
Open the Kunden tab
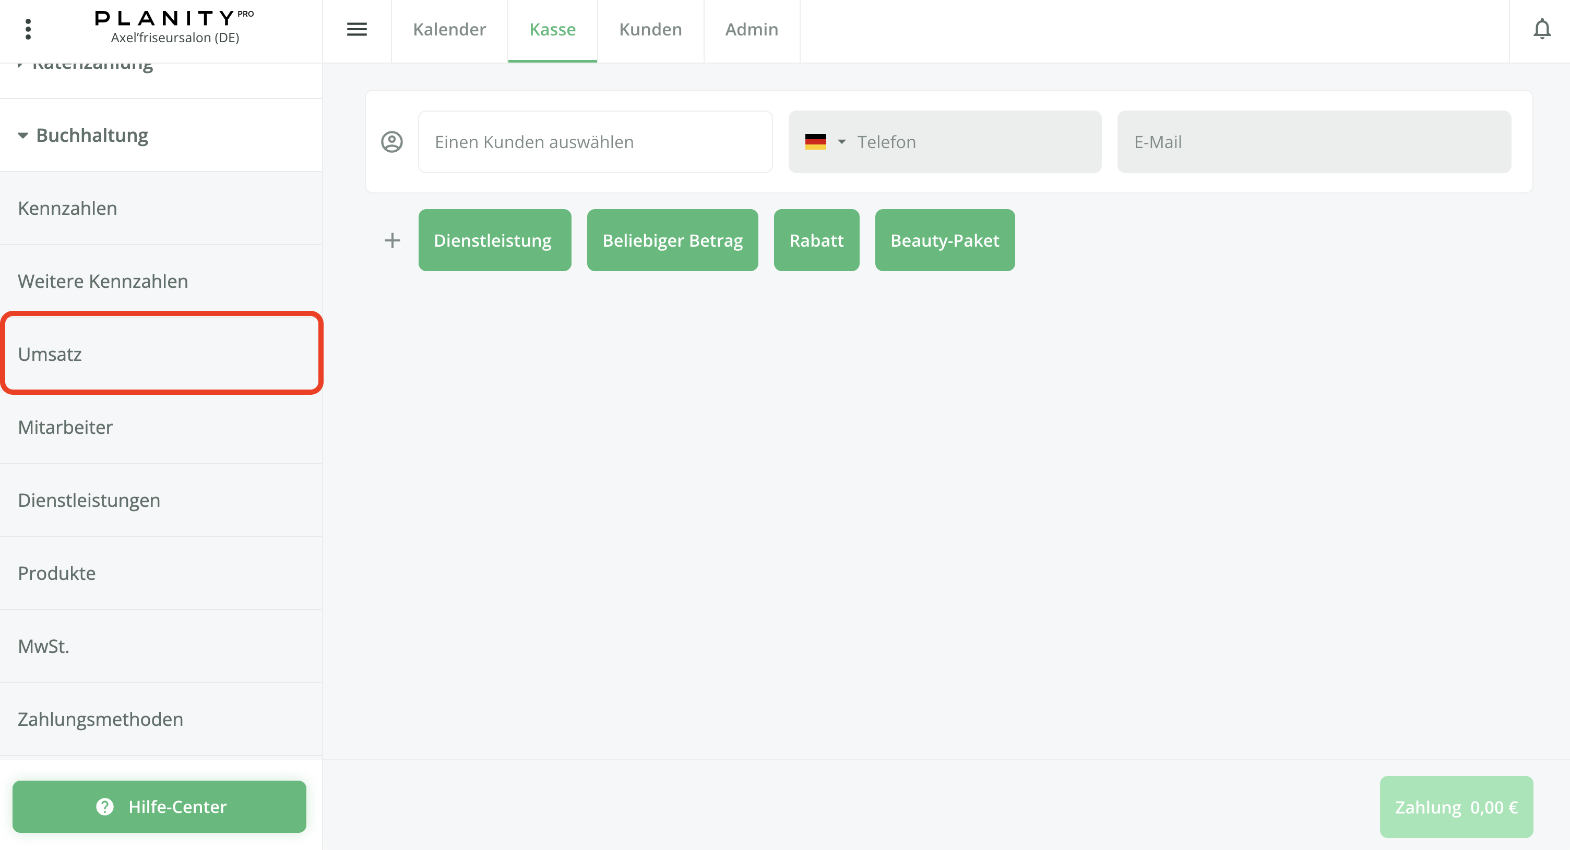pos(650,29)
